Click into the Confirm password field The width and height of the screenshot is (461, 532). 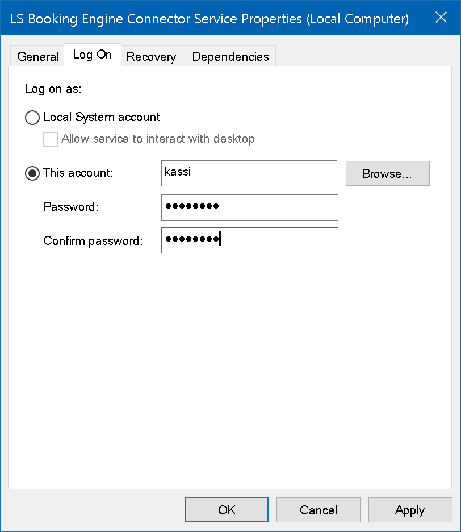249,240
